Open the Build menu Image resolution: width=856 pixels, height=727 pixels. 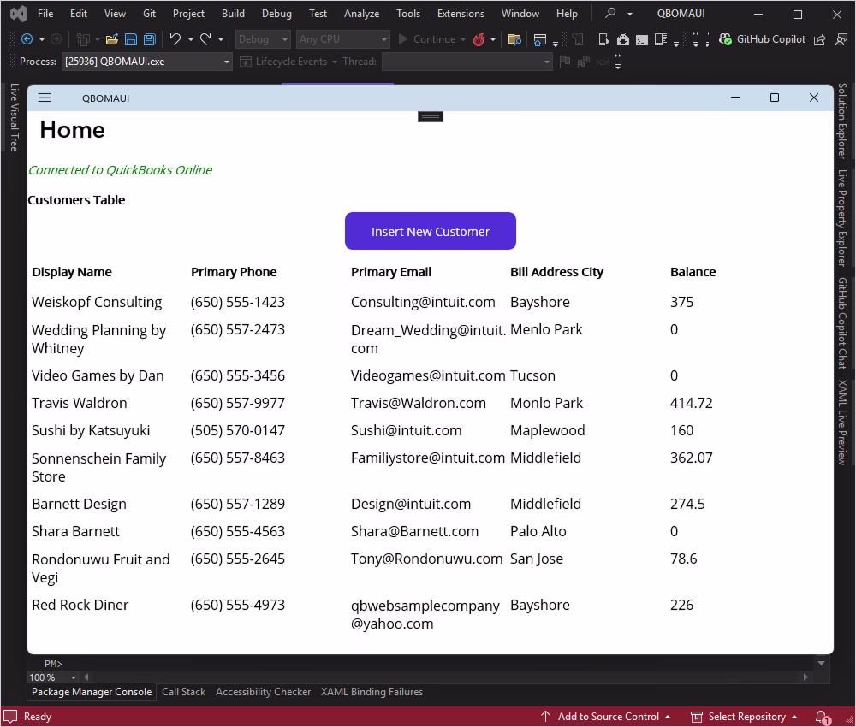(x=233, y=14)
